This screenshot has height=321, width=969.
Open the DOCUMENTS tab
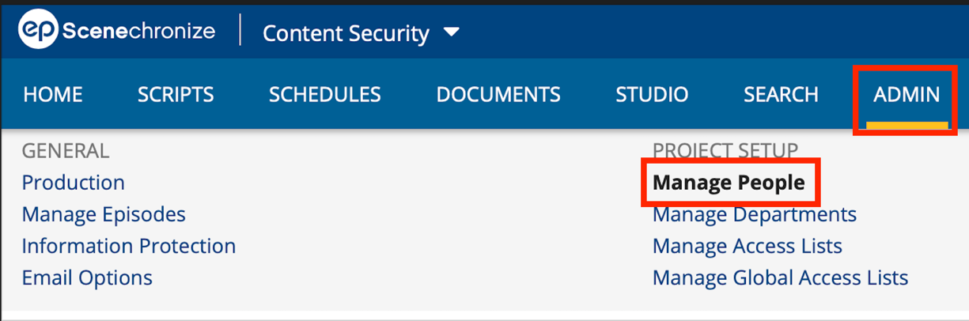coord(498,95)
